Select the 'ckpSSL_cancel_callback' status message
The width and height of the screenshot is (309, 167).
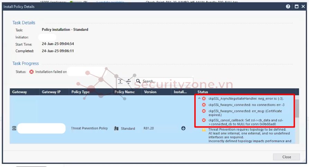point(246,122)
